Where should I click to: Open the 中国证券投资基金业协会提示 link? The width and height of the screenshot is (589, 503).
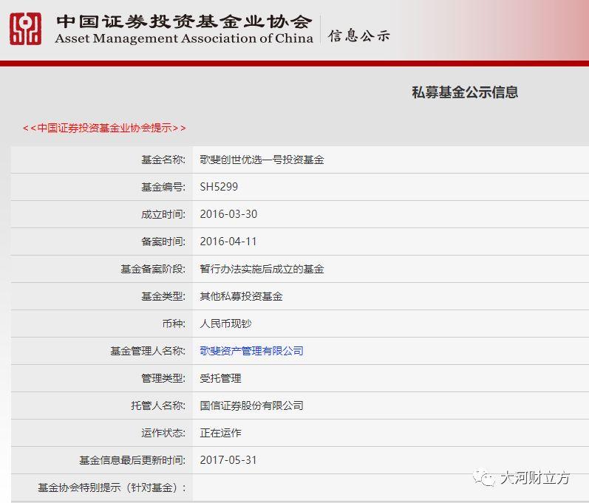click(104, 128)
